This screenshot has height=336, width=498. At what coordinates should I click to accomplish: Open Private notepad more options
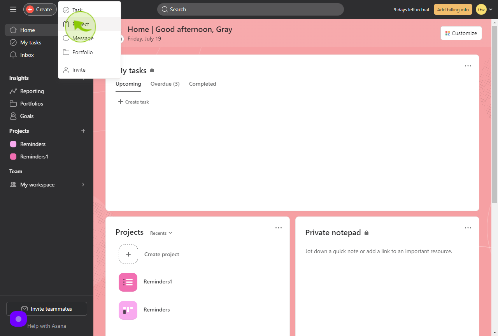pos(468,228)
